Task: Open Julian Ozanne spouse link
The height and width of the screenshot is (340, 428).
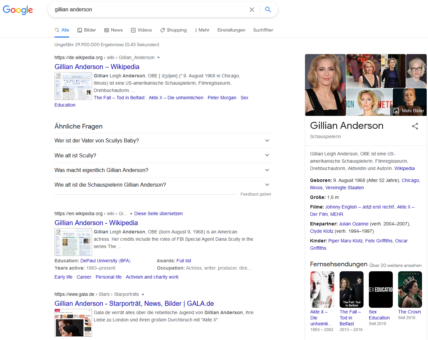Action: tap(354, 224)
